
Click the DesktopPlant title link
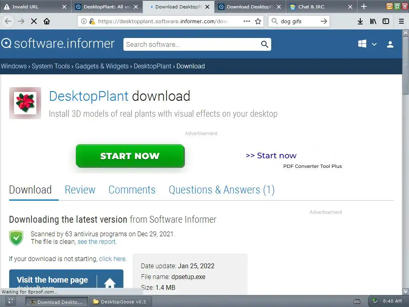click(x=89, y=96)
